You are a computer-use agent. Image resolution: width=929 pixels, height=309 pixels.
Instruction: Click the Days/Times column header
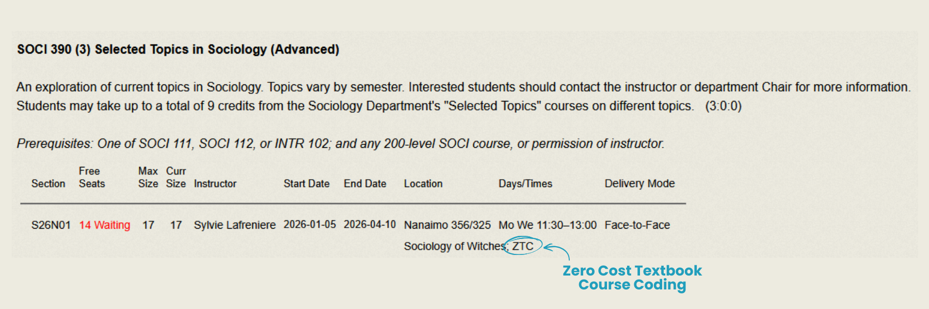(525, 184)
